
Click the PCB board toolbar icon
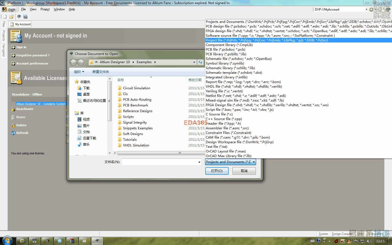coord(25,17)
